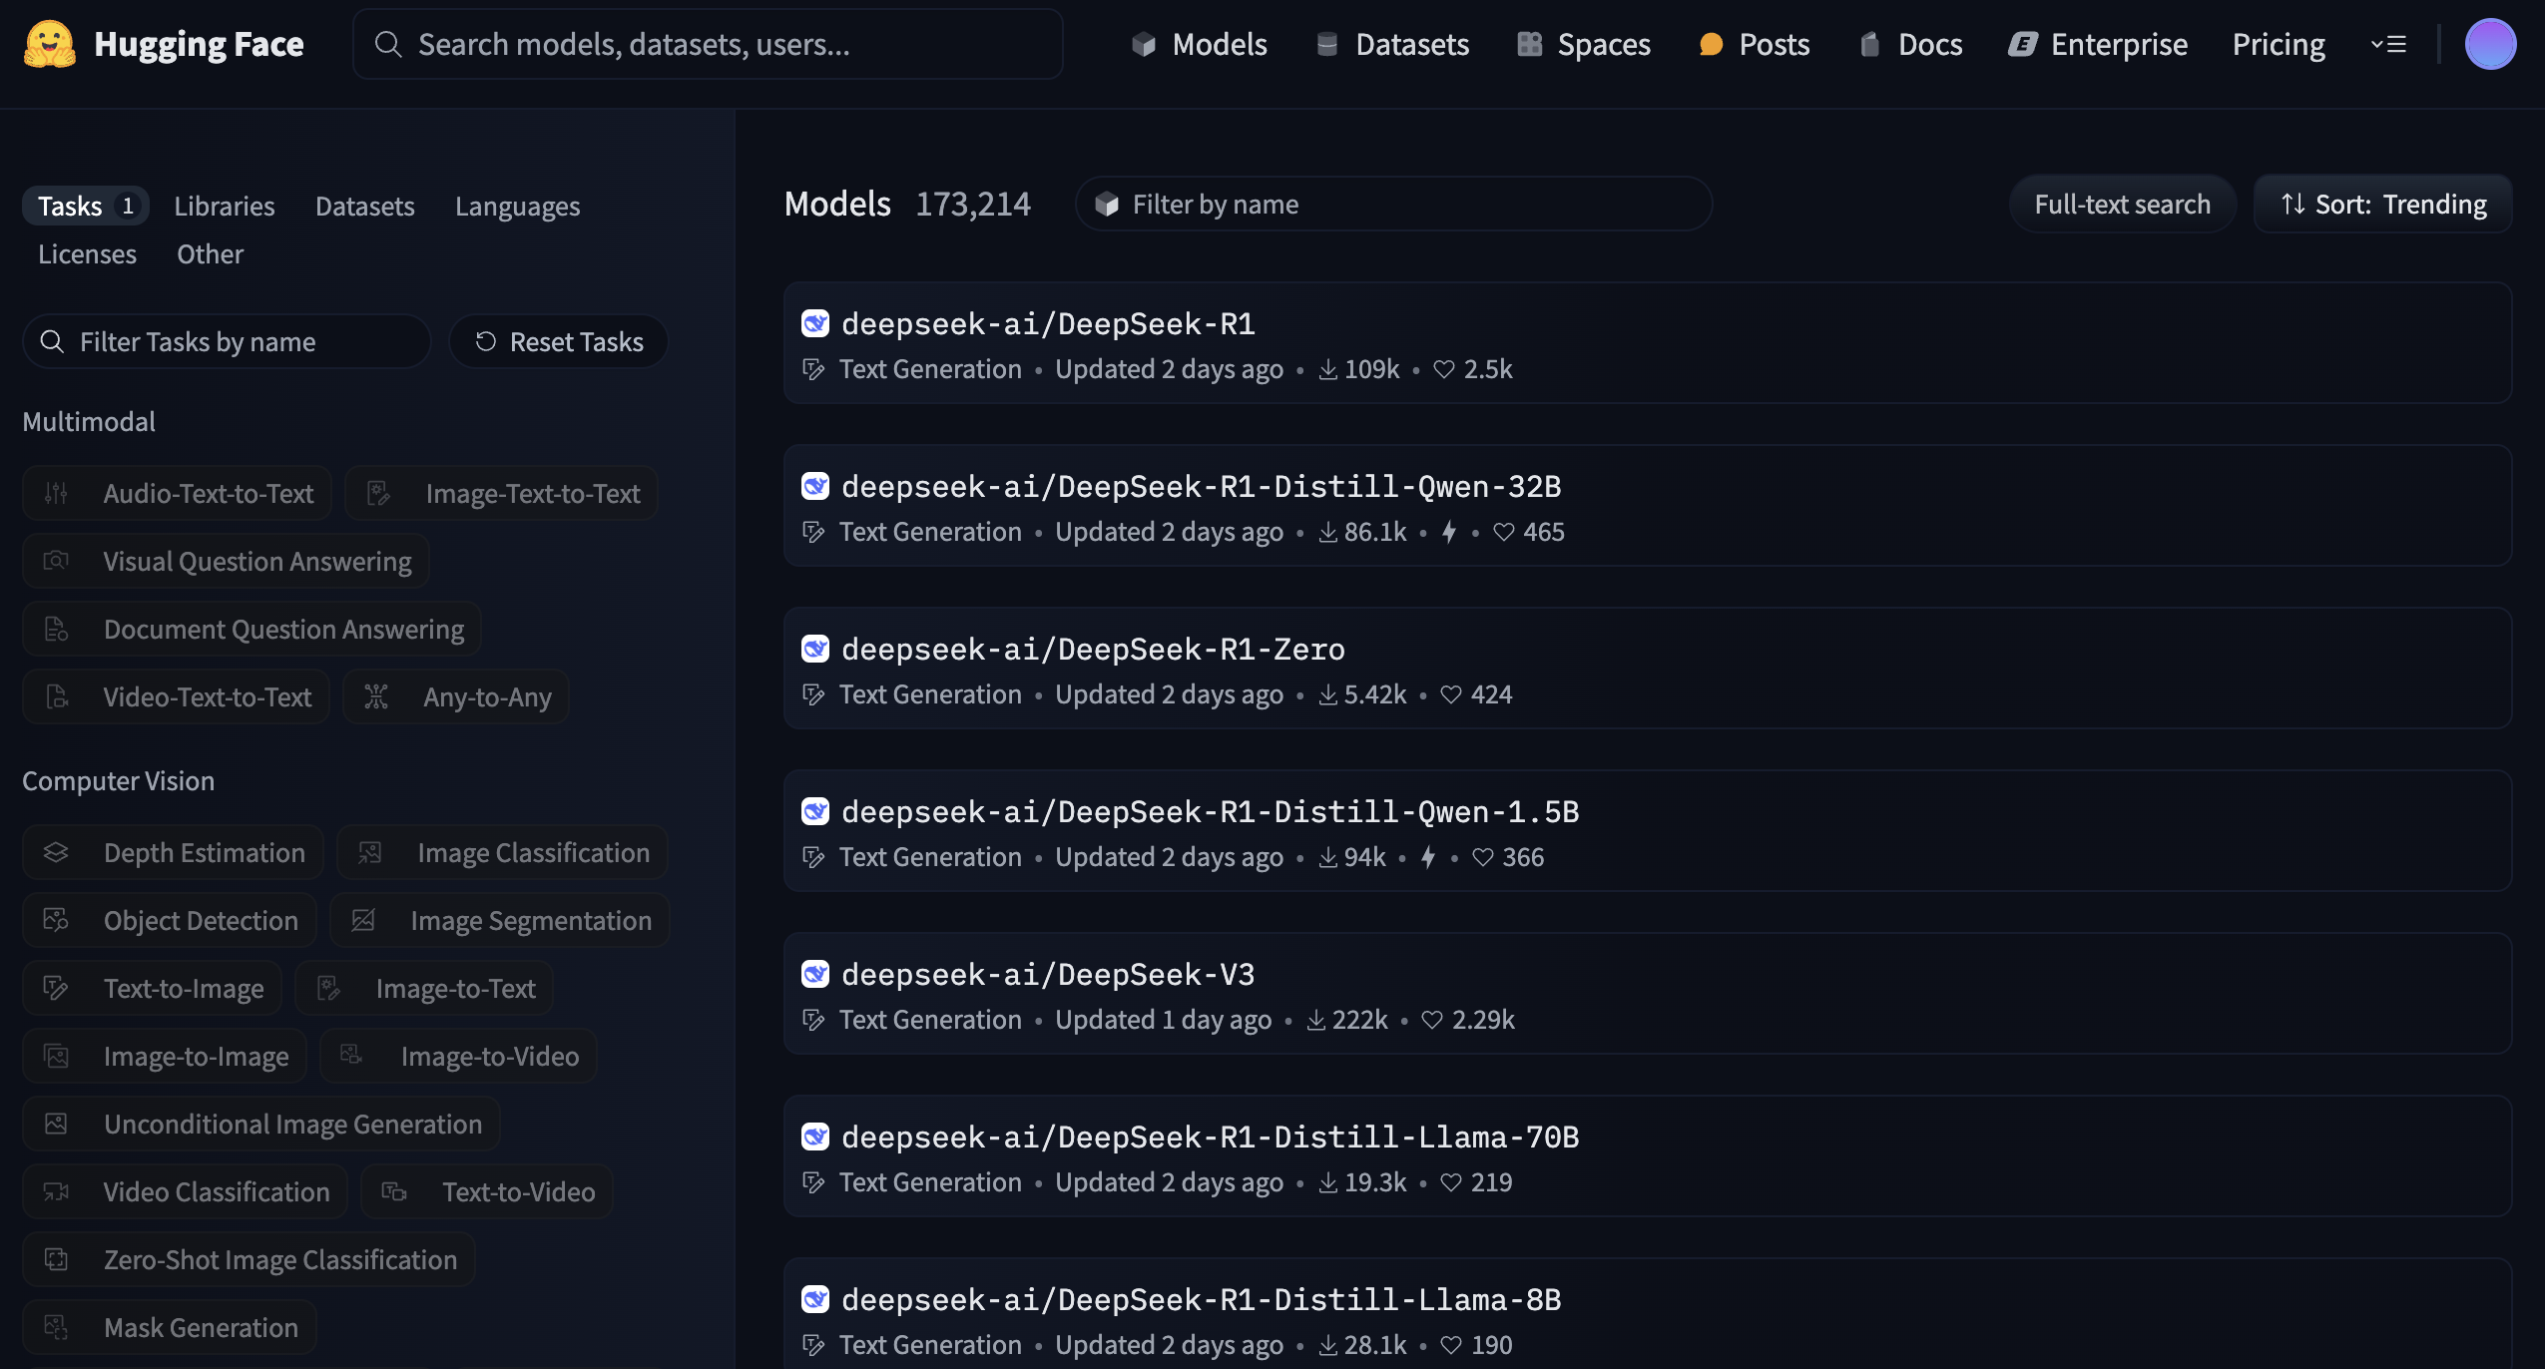Click the Video-Text-to-Text task icon
The image size is (2545, 1369).
click(x=56, y=696)
